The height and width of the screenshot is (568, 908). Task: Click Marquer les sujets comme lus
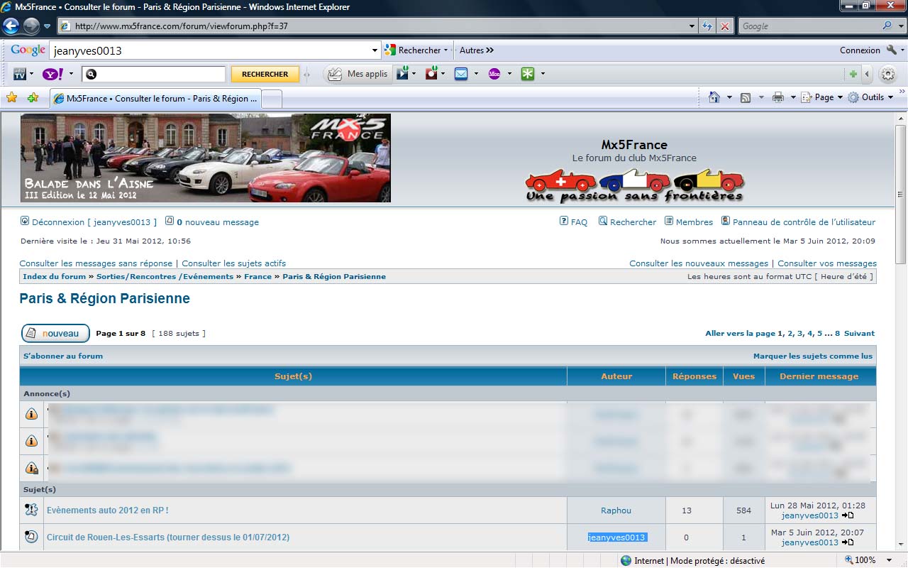tap(813, 356)
